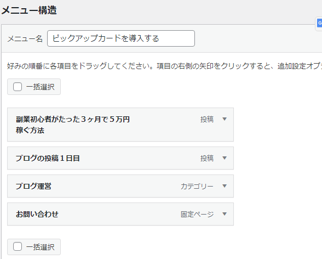Click the top 一括選択 label
Viewport: 322px width, 259px height.
pyautogui.click(x=41, y=87)
